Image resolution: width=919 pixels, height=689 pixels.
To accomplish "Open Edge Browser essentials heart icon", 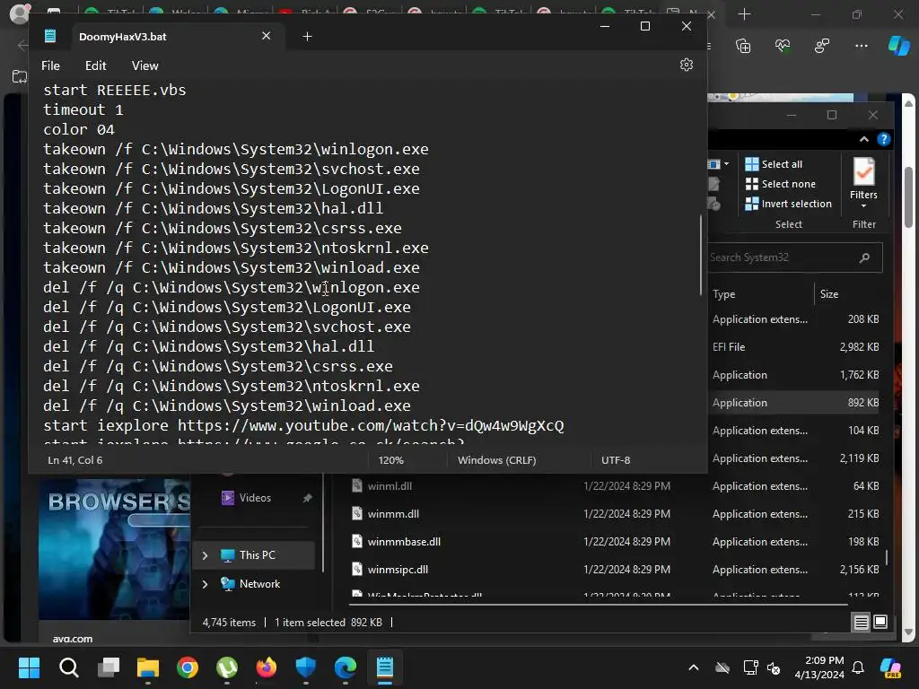I will tap(783, 46).
